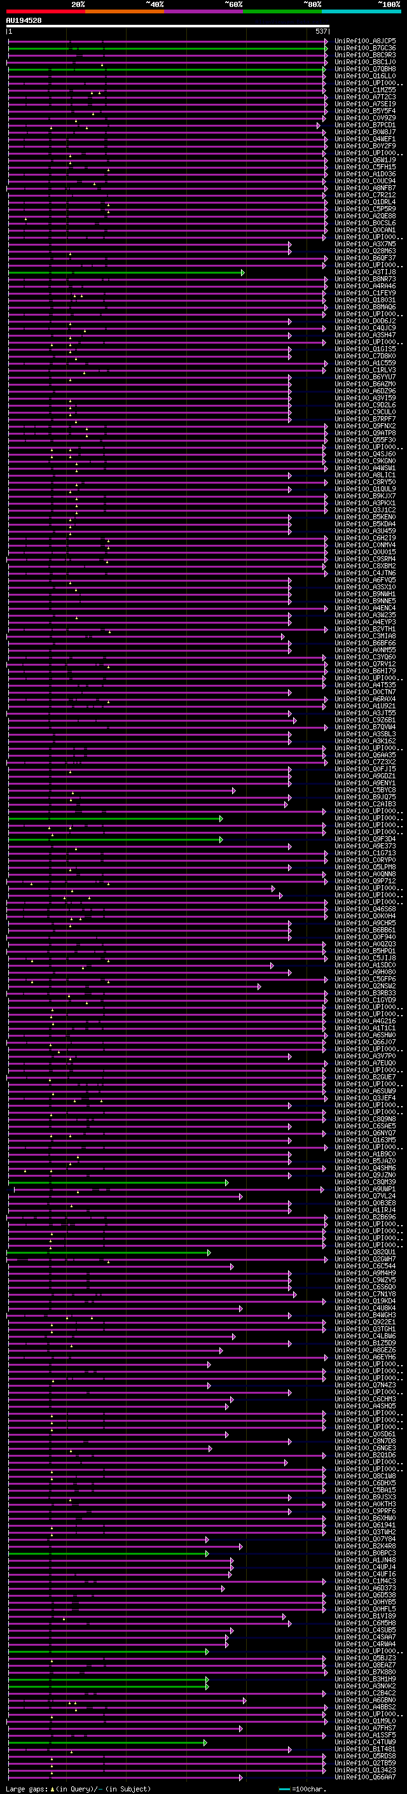The image size is (407, 1794).
Task: Select the label UniRef100_B3RB33
Action: 365,994
